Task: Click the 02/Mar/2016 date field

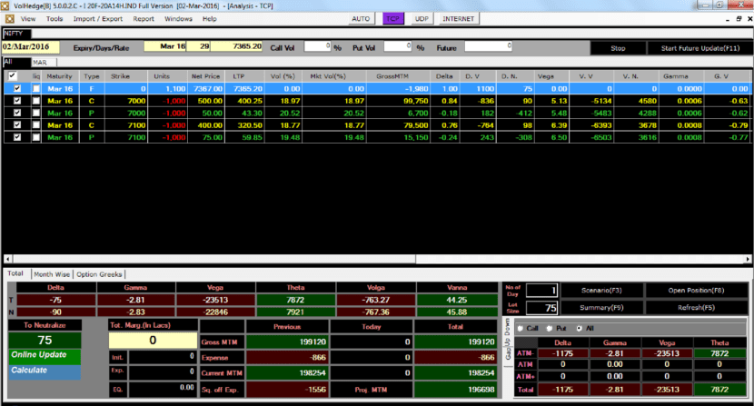Action: 31,47
